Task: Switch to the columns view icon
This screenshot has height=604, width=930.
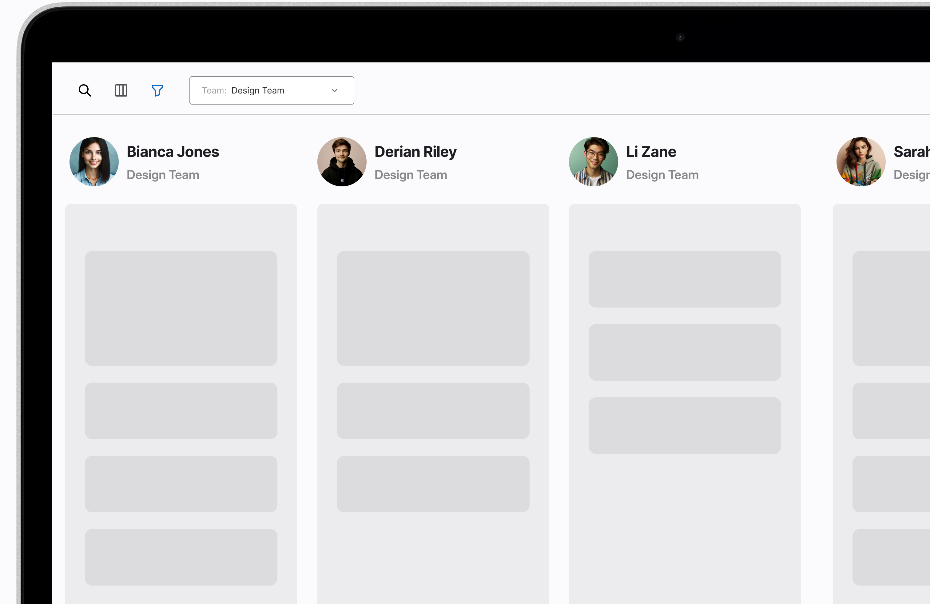Action: [x=121, y=90]
